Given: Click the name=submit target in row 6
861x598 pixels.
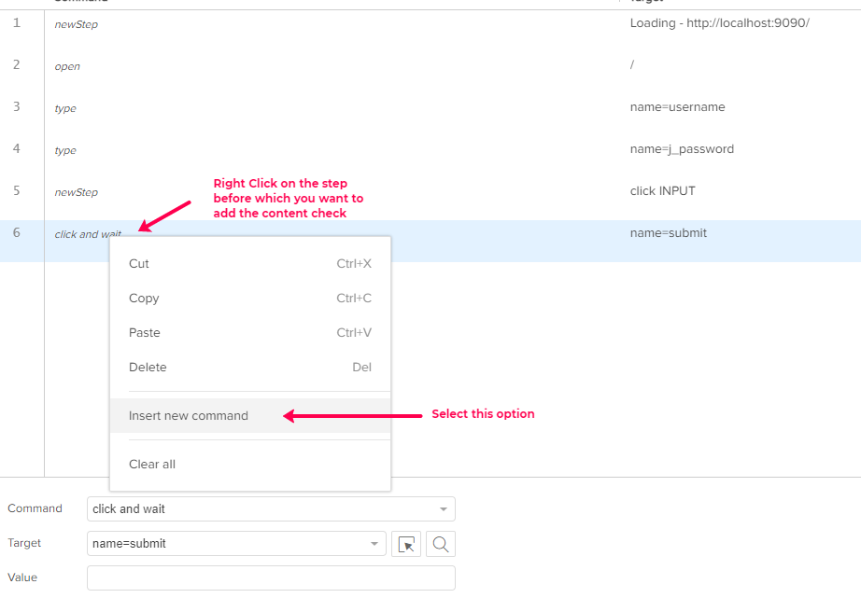Looking at the screenshot, I should 668,233.
